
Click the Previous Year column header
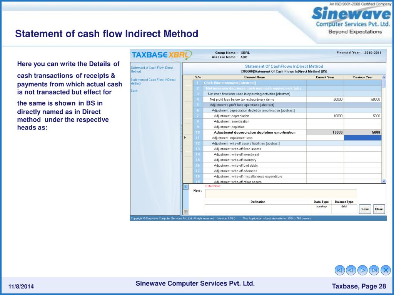pos(362,77)
